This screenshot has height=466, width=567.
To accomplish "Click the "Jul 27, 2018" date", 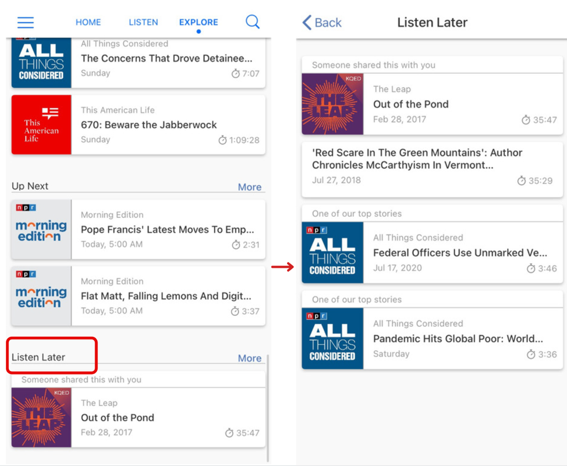I will click(336, 180).
